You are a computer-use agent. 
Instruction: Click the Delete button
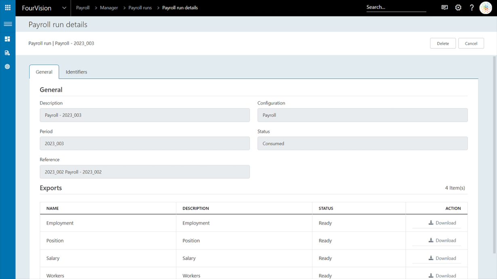coord(442,43)
